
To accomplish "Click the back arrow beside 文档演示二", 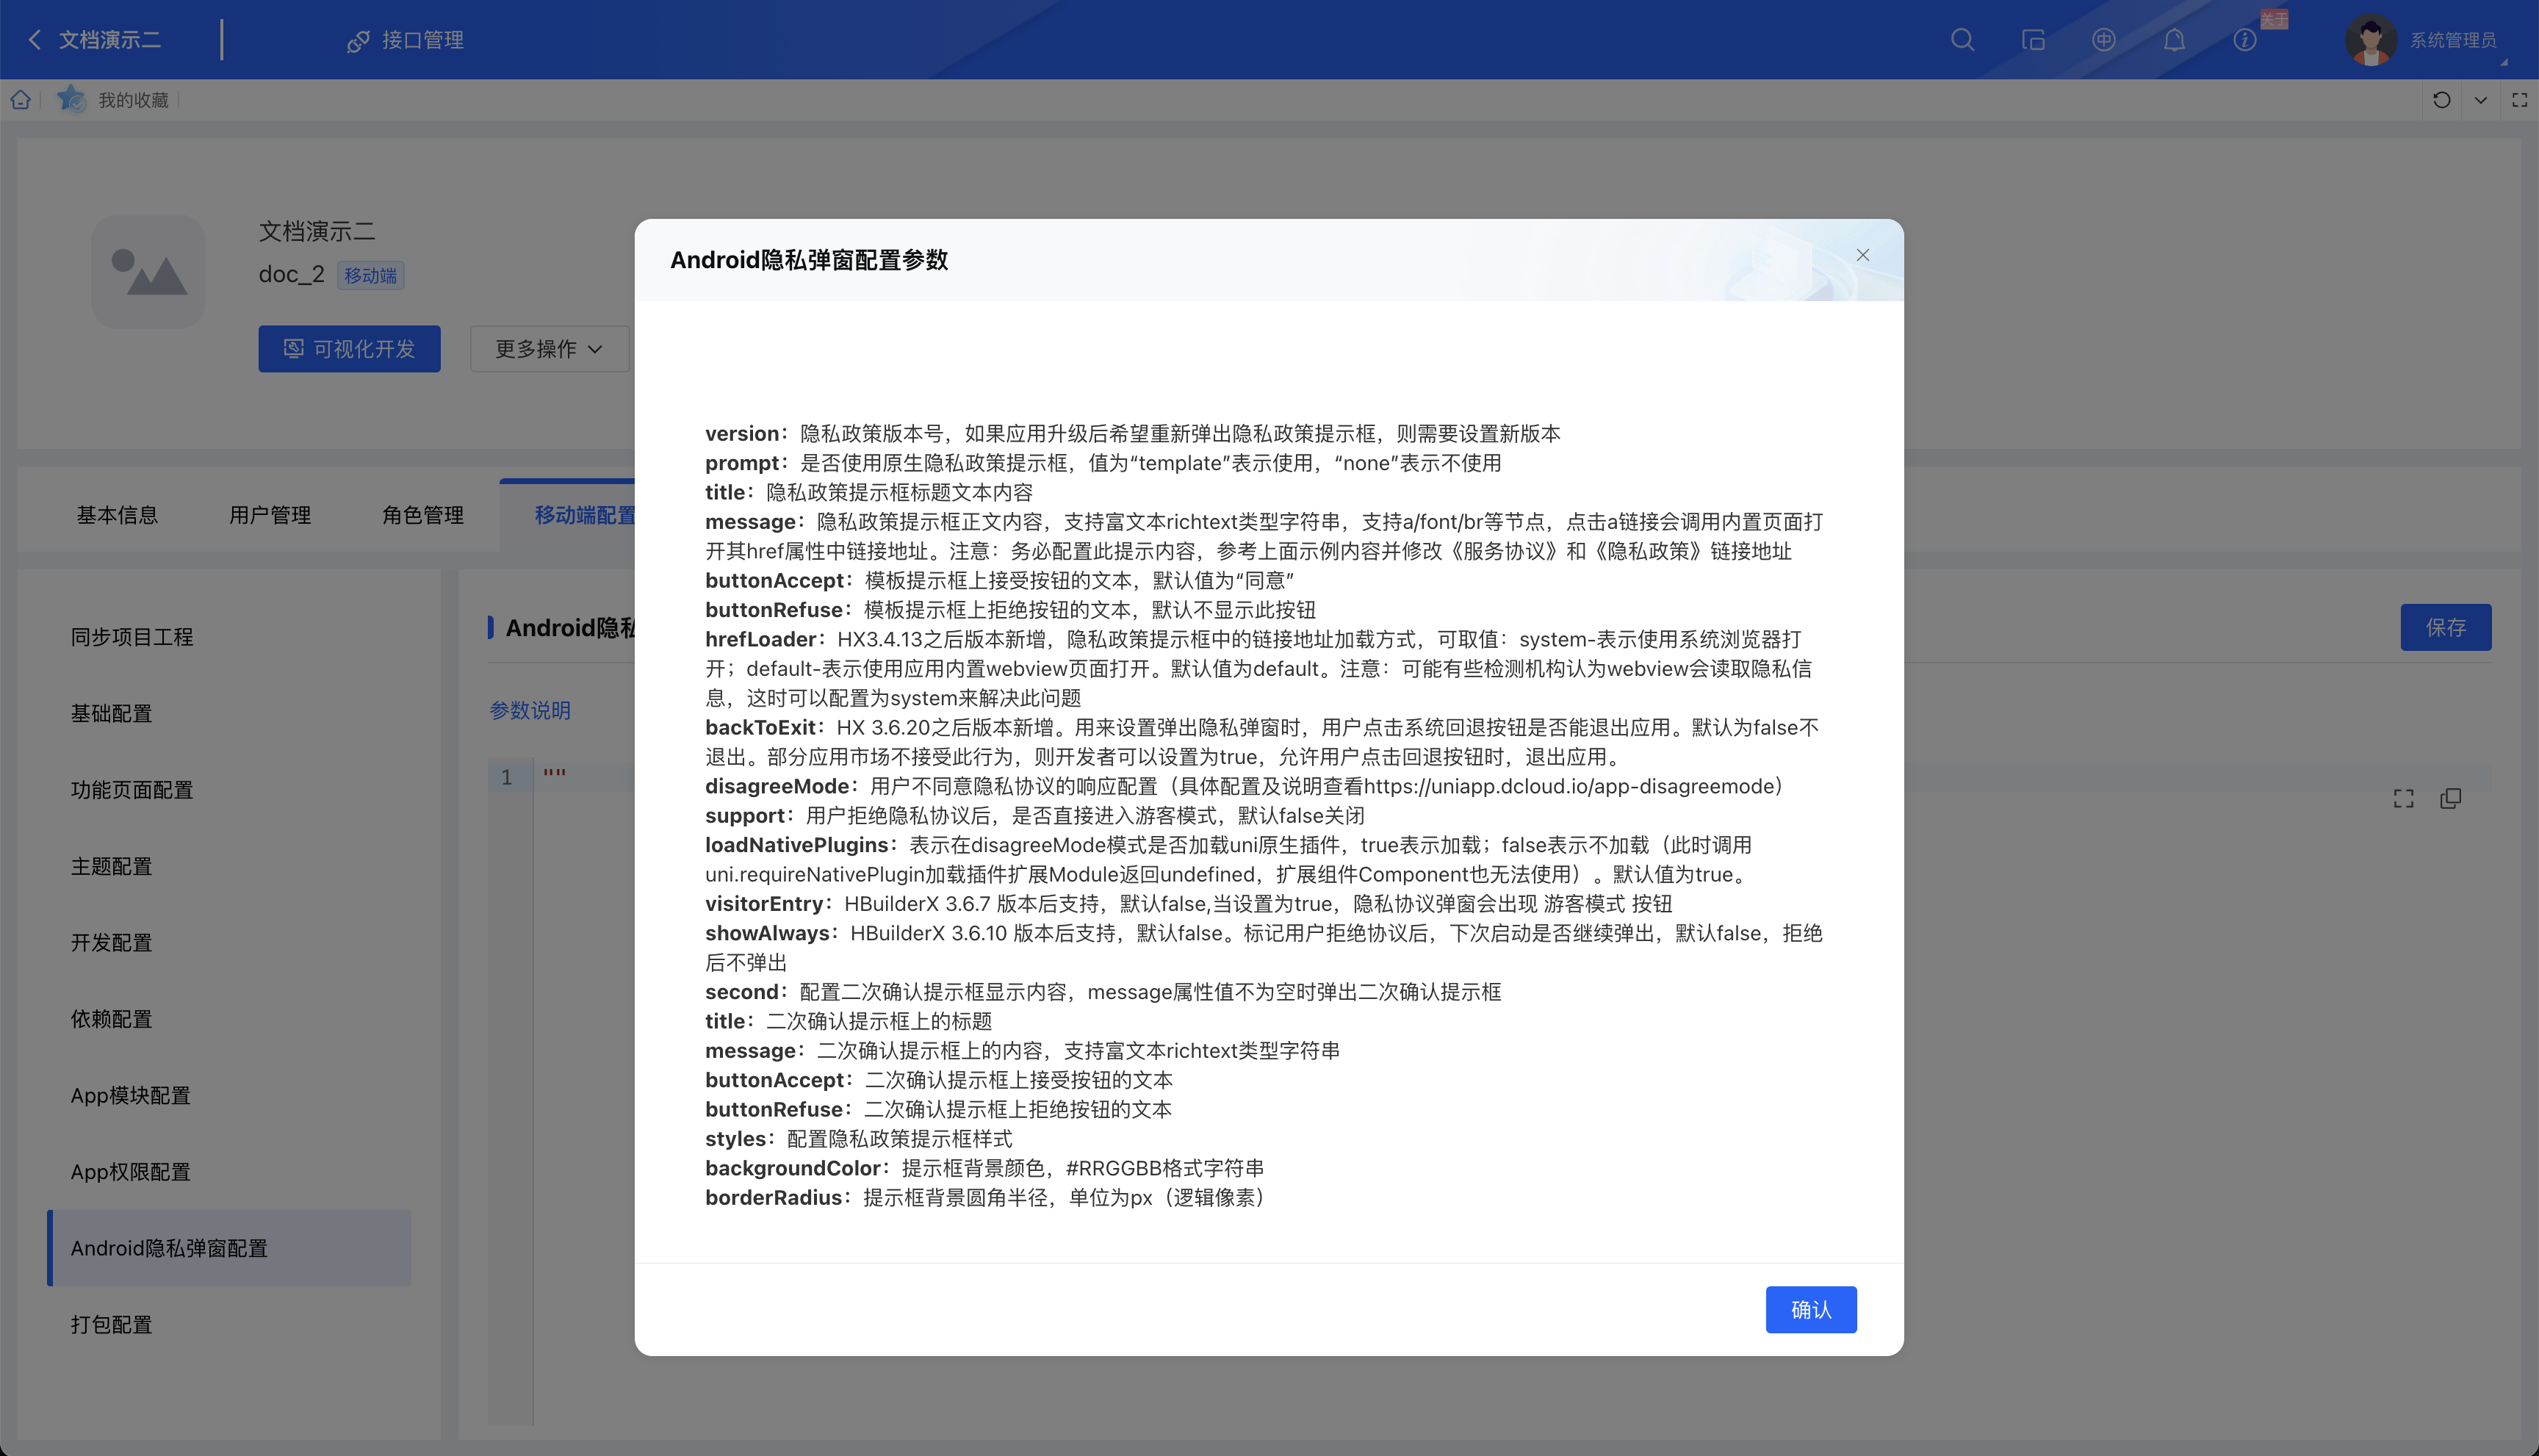I will [35, 40].
